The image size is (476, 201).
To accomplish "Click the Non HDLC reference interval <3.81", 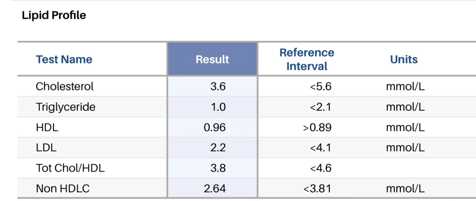I will (317, 188).
